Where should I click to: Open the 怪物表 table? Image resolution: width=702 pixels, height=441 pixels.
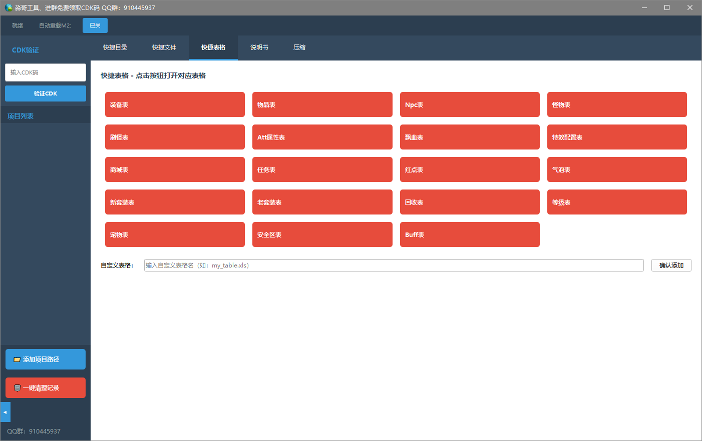click(617, 104)
